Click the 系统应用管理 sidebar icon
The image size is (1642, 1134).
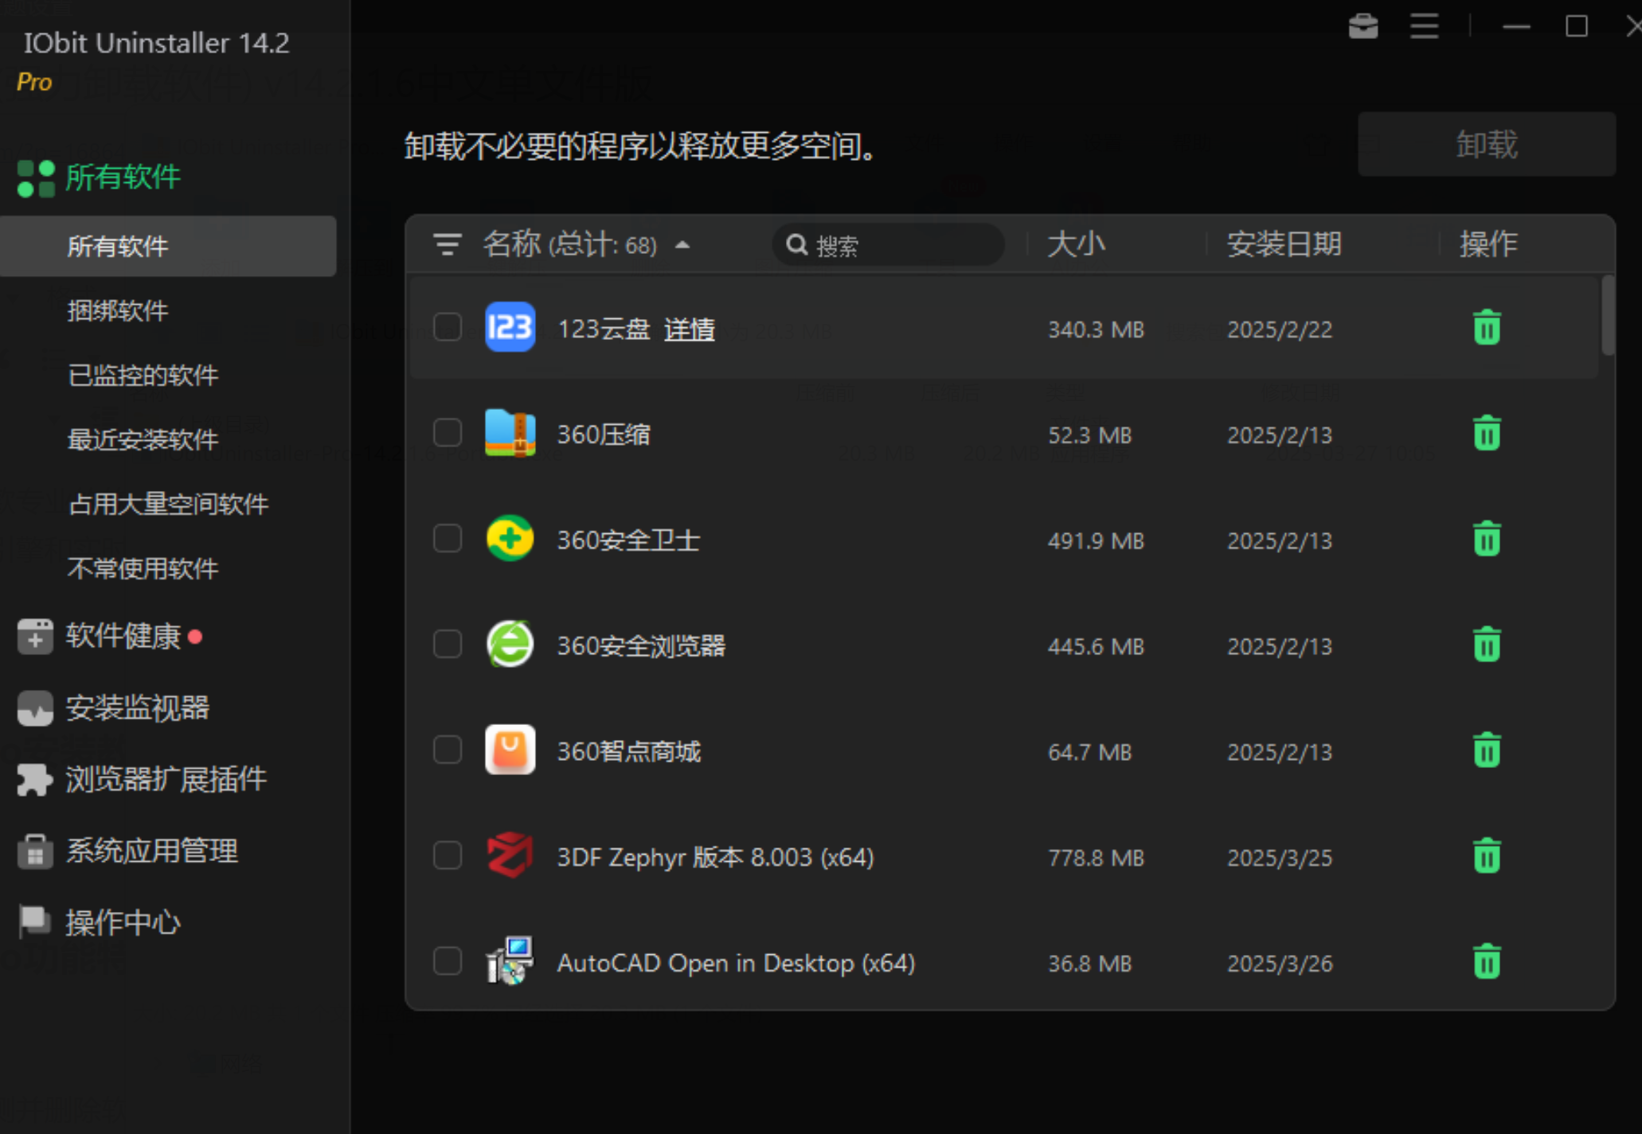(34, 851)
